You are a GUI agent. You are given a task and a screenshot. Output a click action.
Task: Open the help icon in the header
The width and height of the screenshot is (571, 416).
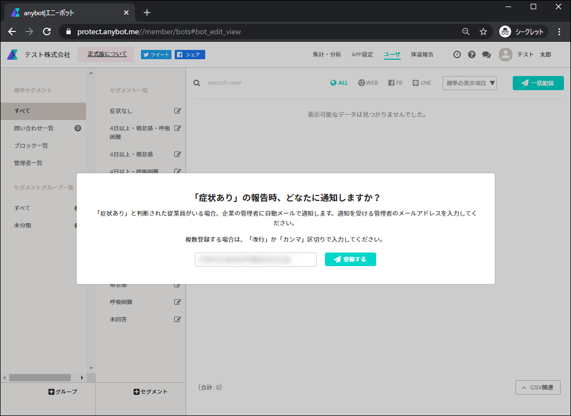point(471,54)
